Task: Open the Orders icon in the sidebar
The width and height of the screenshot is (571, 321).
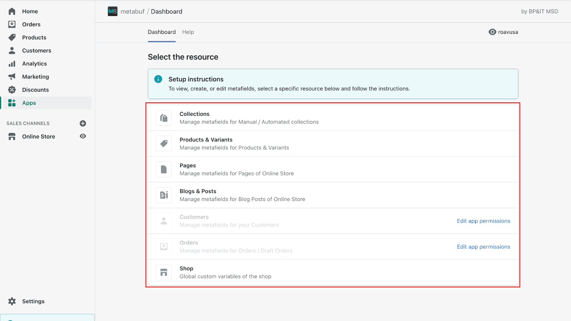Action: pyautogui.click(x=12, y=24)
